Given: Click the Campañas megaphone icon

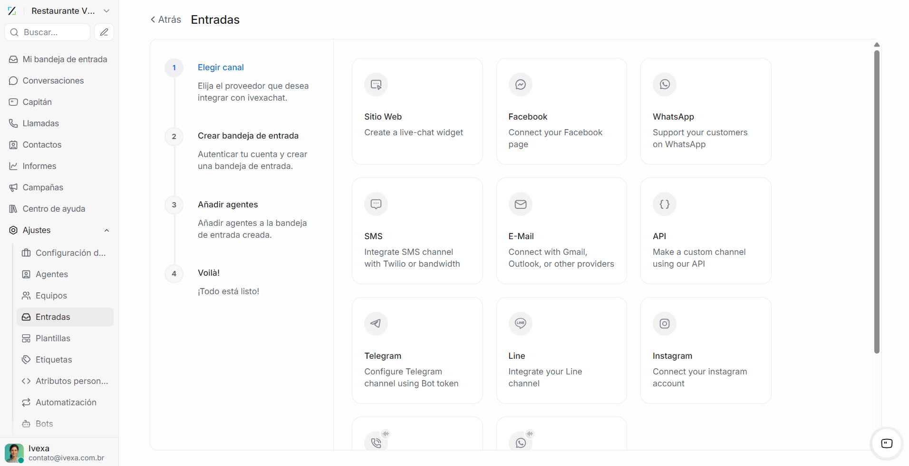Looking at the screenshot, I should (13, 187).
